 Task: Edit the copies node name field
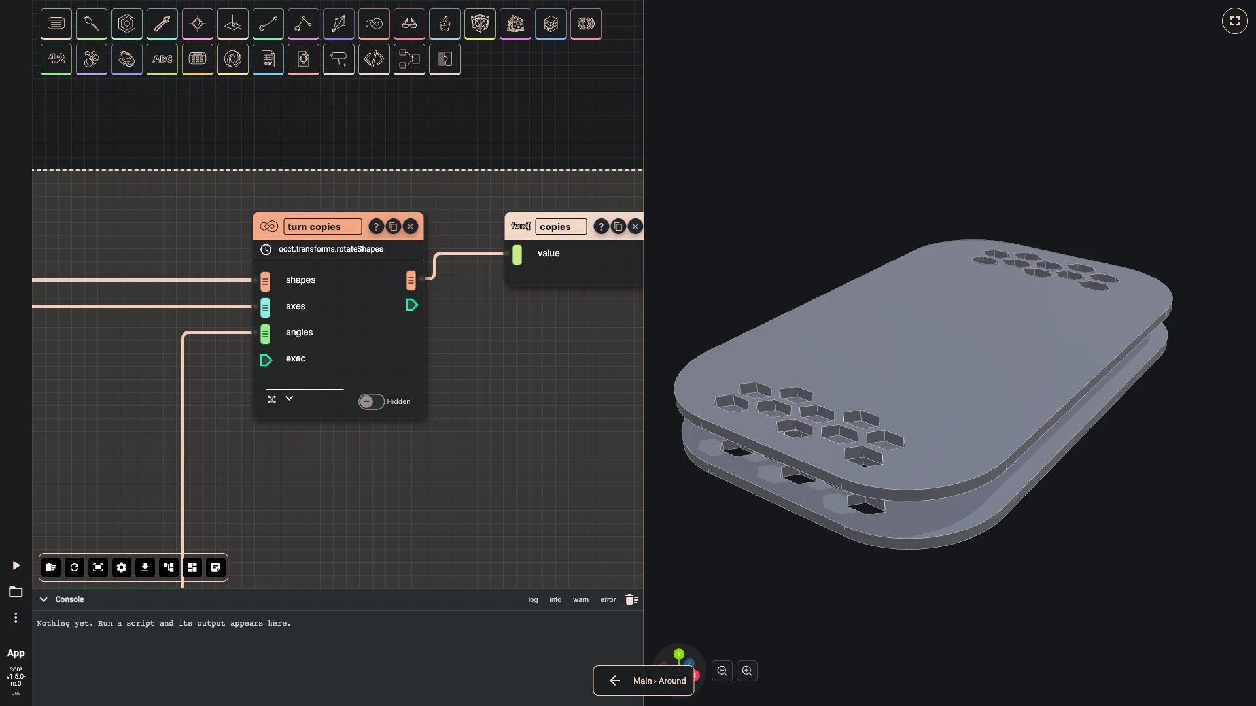[561, 227]
